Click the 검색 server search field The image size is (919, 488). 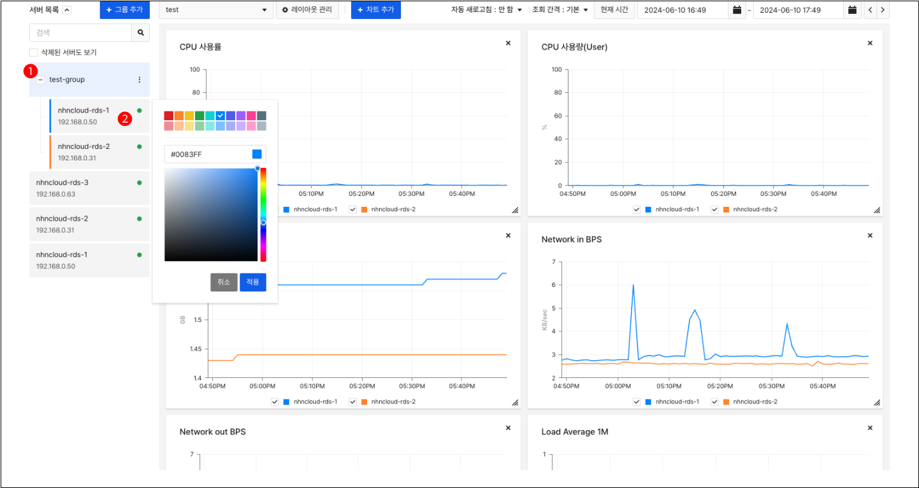[81, 33]
